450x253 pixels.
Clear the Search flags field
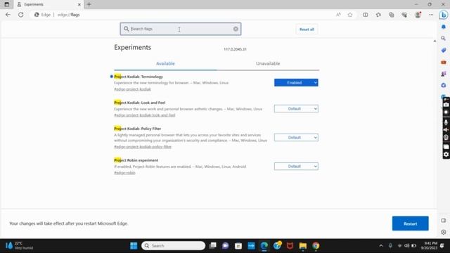coord(236,29)
